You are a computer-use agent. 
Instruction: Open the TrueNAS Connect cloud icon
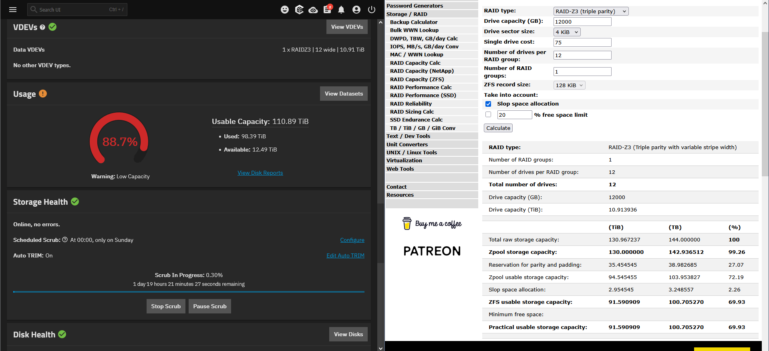coord(313,10)
